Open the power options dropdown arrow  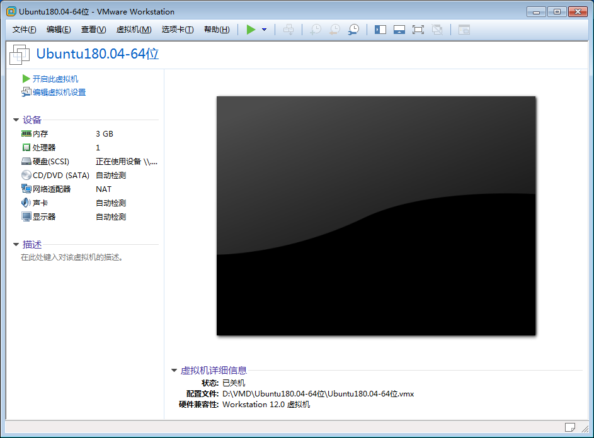265,30
